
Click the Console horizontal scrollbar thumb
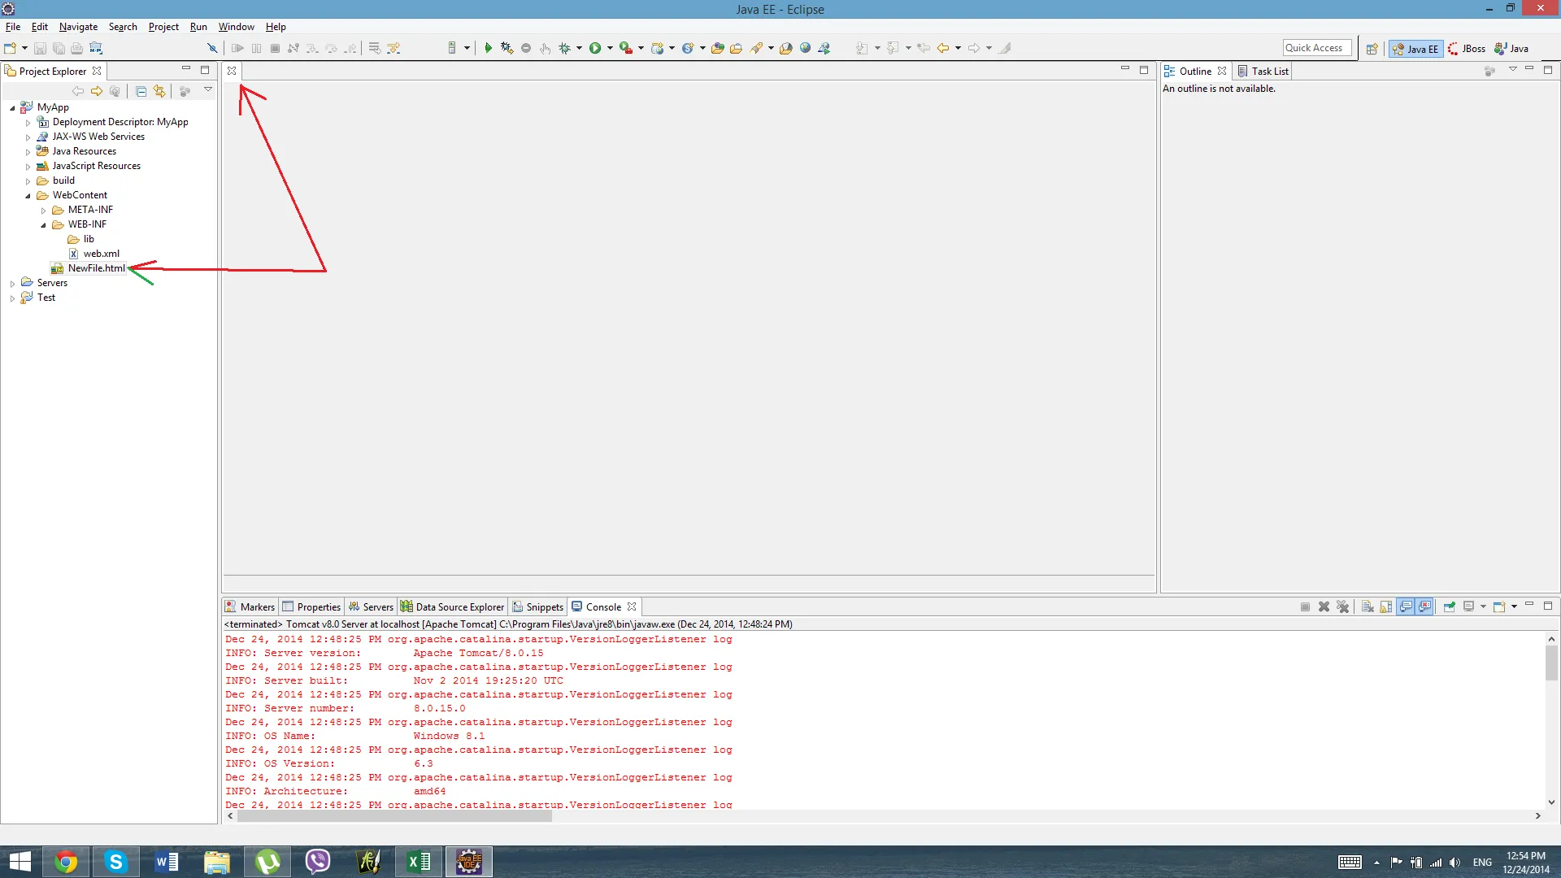point(394,816)
